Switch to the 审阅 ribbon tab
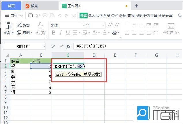The width and height of the screenshot is (183, 124). 131,16
